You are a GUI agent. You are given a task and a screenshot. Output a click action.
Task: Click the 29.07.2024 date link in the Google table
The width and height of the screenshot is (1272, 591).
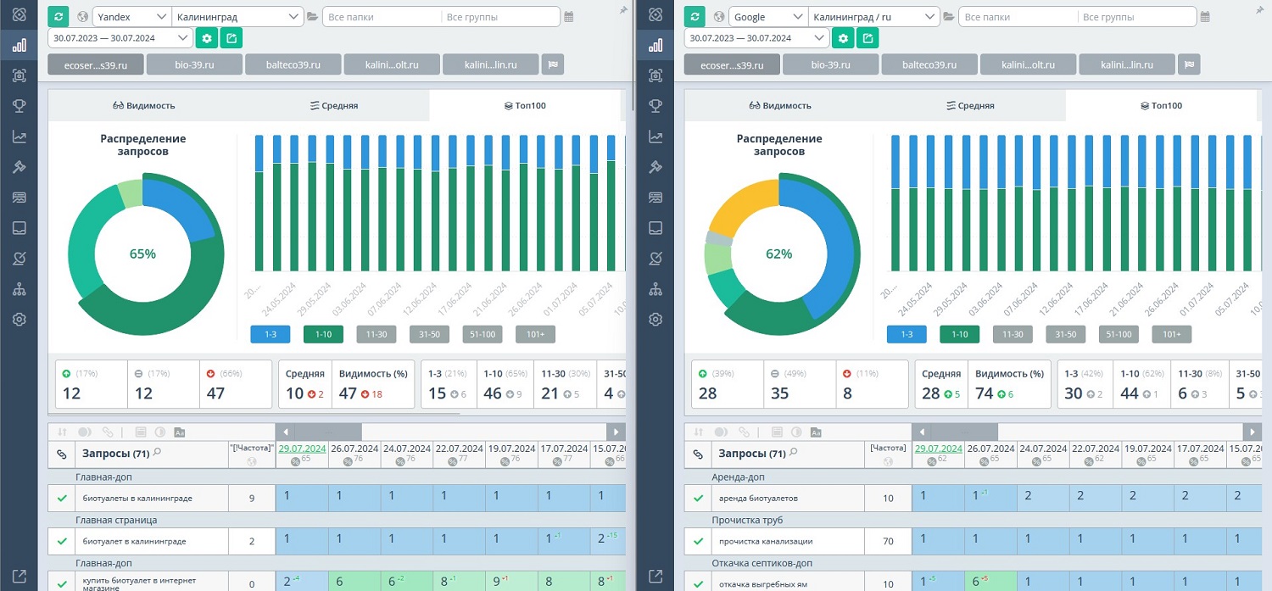coord(938,449)
